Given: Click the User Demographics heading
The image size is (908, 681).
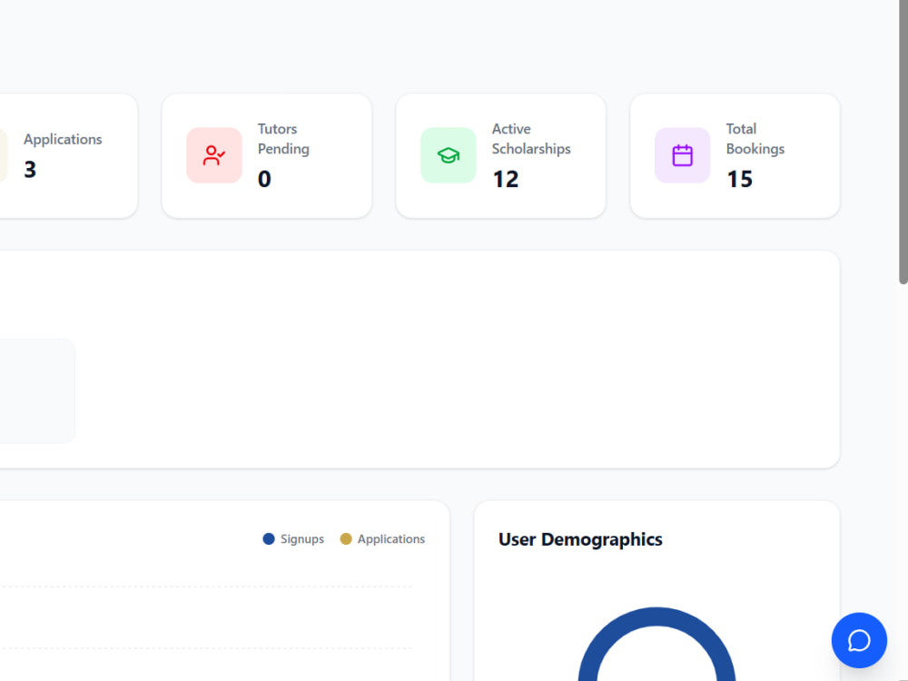Looking at the screenshot, I should (580, 539).
